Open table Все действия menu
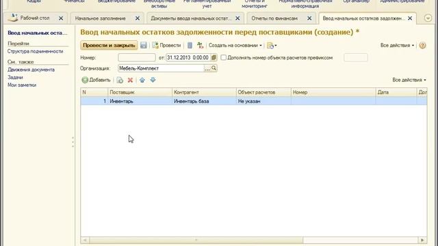Screen dimensions: 438x246 point(409,80)
